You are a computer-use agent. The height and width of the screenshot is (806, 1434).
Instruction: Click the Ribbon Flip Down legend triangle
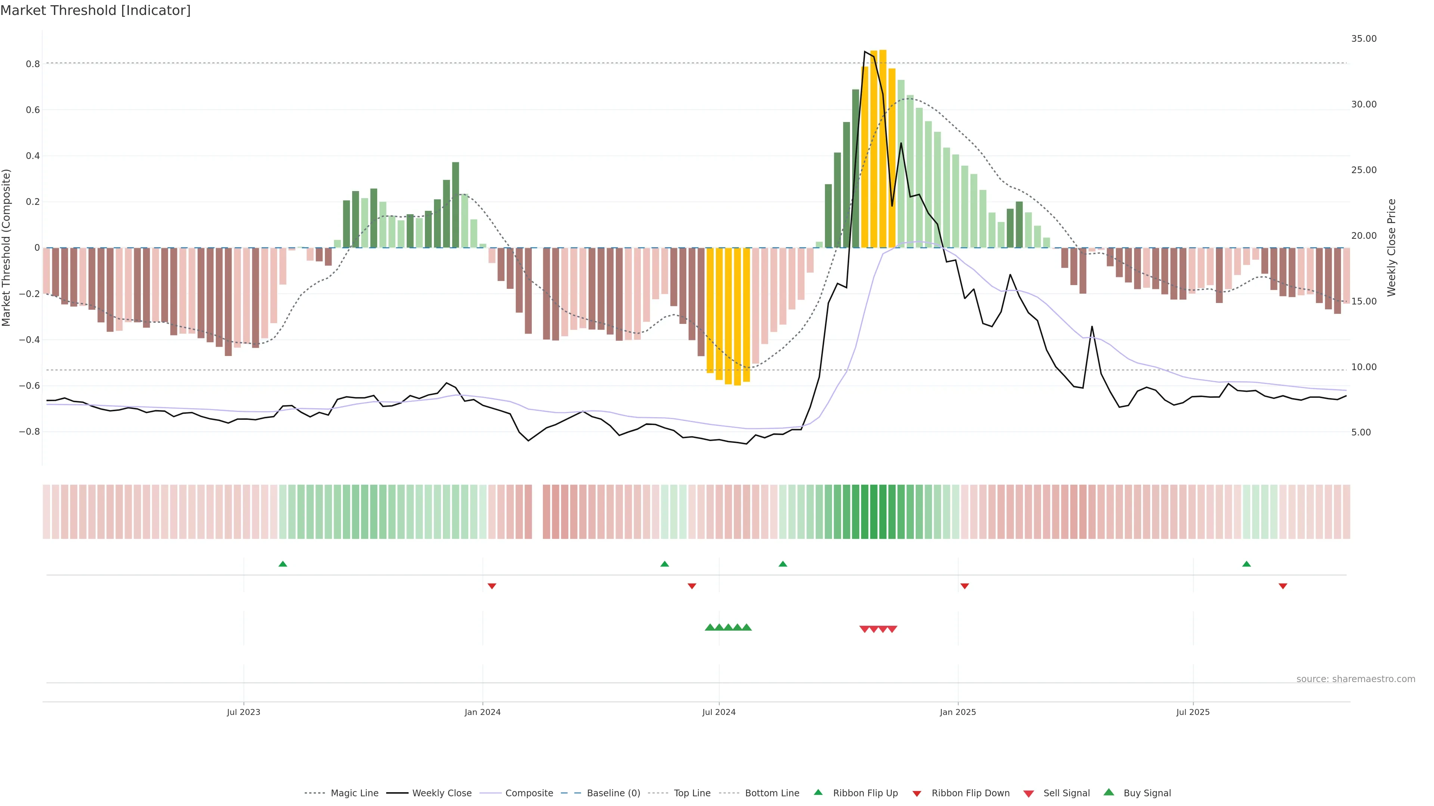pyautogui.click(x=917, y=793)
